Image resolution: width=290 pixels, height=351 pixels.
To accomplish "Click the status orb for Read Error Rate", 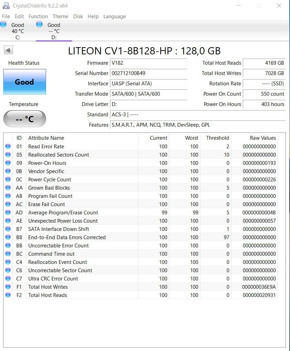I will (8, 146).
